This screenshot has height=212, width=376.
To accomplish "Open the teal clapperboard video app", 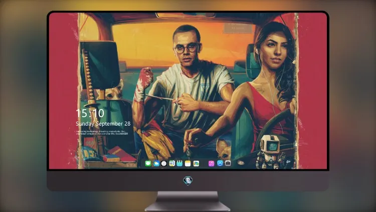I will click(179, 163).
